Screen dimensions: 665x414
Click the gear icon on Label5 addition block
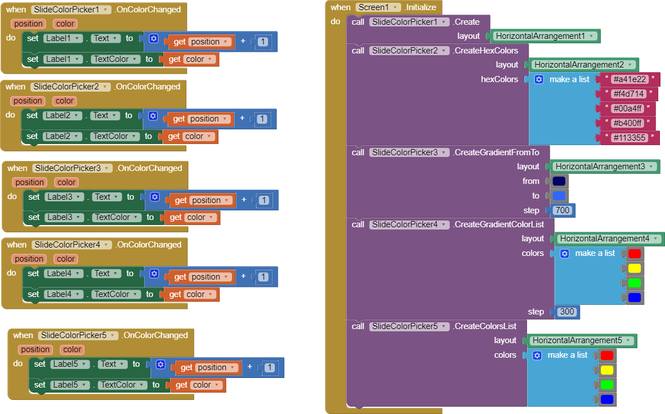tap(160, 364)
